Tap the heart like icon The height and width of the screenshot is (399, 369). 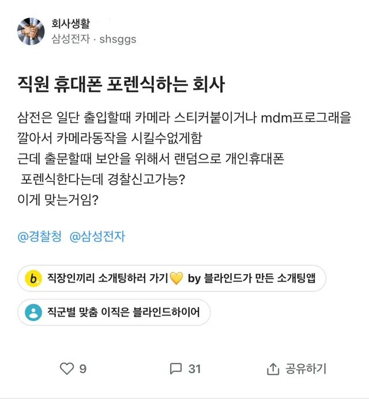(x=67, y=368)
